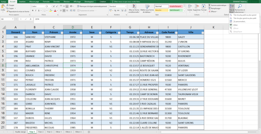Open Mettre sous forme de tableau

click(x=147, y=9)
